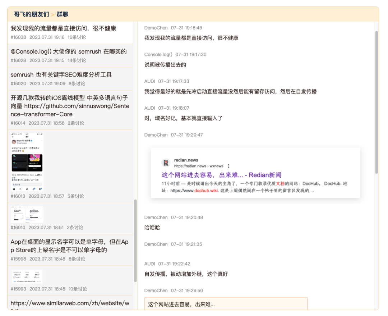The image size is (388, 316).
Task: Click the redian.news favicon in search result
Action: tap(166, 163)
